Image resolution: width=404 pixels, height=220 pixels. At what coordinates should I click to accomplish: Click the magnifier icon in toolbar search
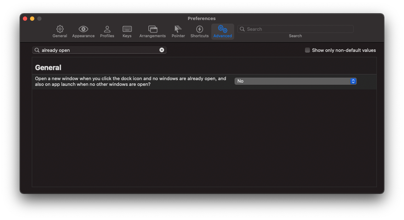[242, 29]
